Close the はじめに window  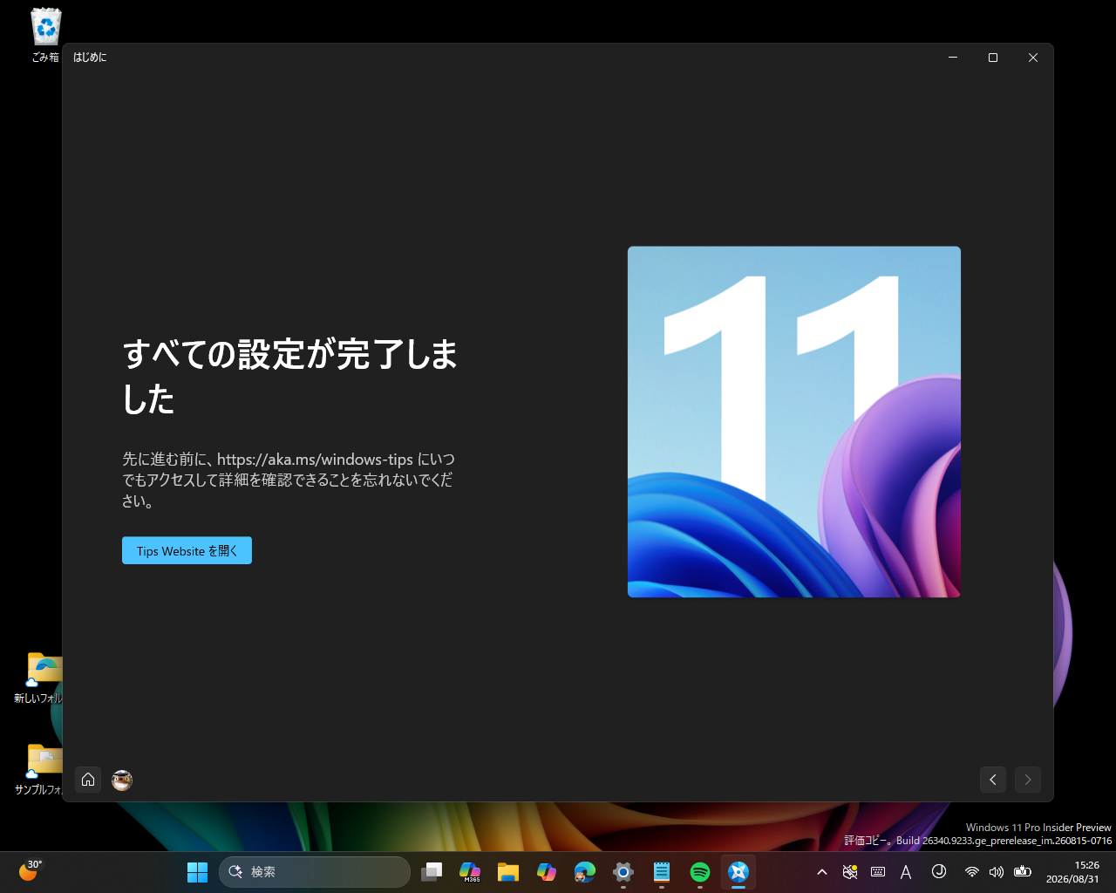(x=1033, y=58)
